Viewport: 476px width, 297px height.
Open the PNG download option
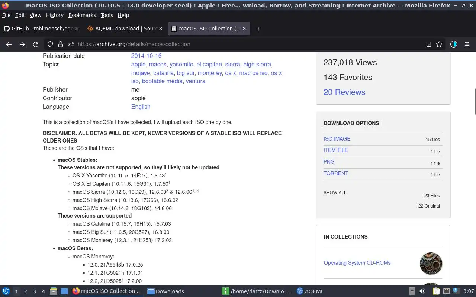pos(329,162)
